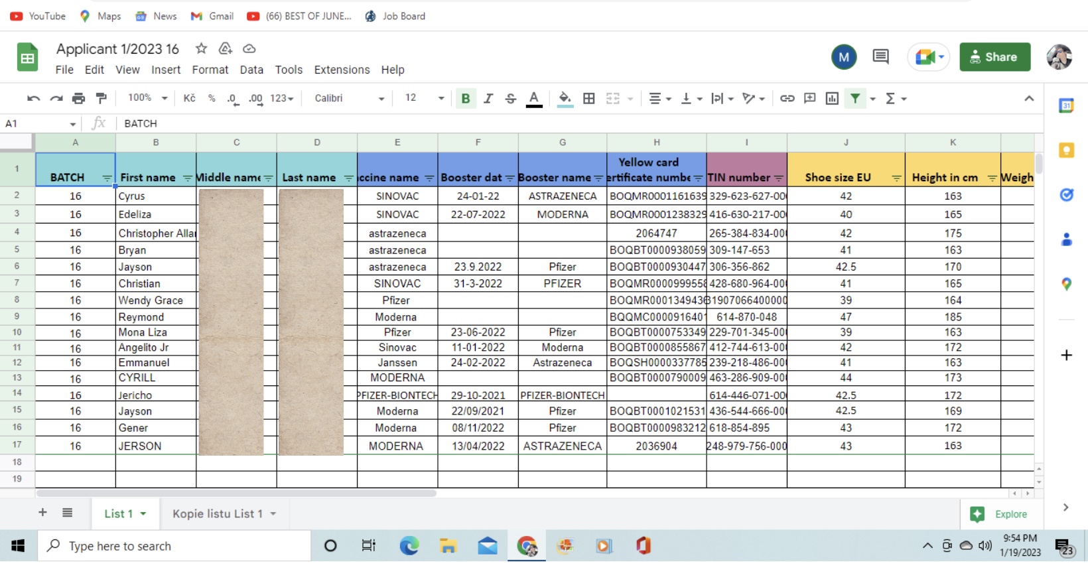Open Google Calendar in side panel
The height and width of the screenshot is (585, 1088).
click(x=1066, y=105)
